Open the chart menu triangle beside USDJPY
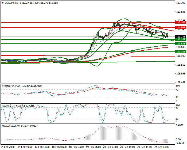The image size is (187, 150). pyautogui.click(x=2, y=3)
